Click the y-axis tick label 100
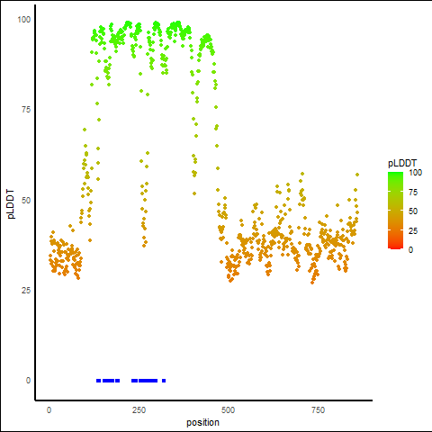 23,20
